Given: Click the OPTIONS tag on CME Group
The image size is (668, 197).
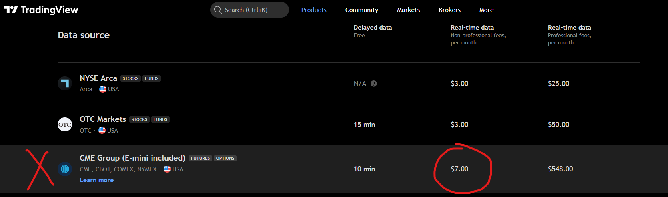Looking at the screenshot, I should click(x=225, y=158).
